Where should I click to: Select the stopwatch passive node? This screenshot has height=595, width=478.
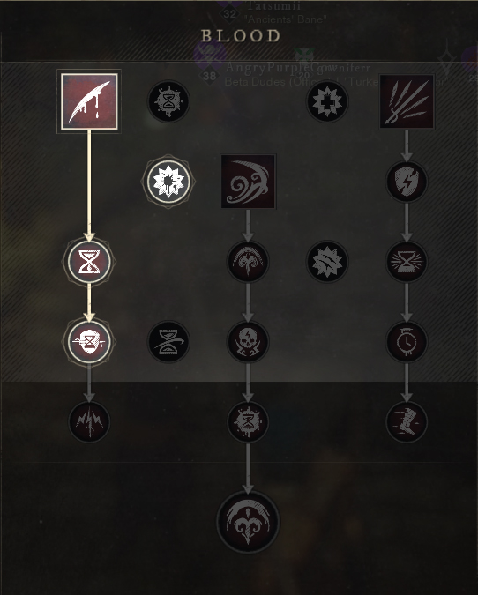coord(407,341)
